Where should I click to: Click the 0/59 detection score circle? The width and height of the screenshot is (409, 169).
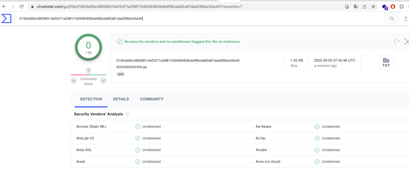pos(88,47)
